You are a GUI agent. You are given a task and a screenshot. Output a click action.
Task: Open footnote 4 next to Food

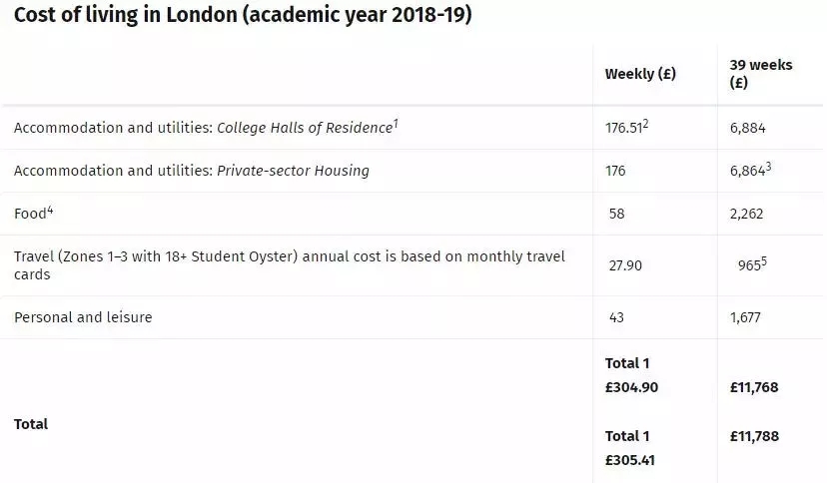coord(50,210)
